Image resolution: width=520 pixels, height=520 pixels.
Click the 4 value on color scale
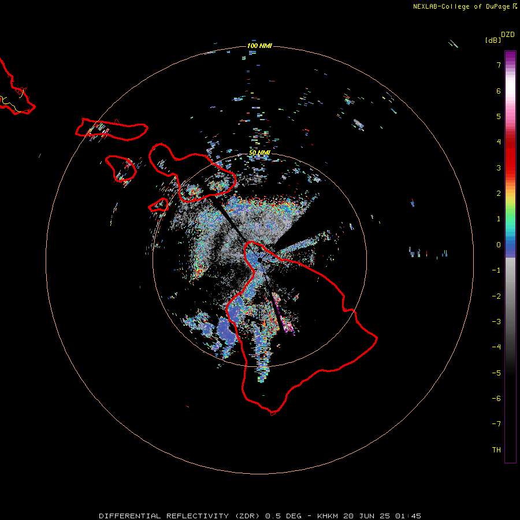point(499,142)
